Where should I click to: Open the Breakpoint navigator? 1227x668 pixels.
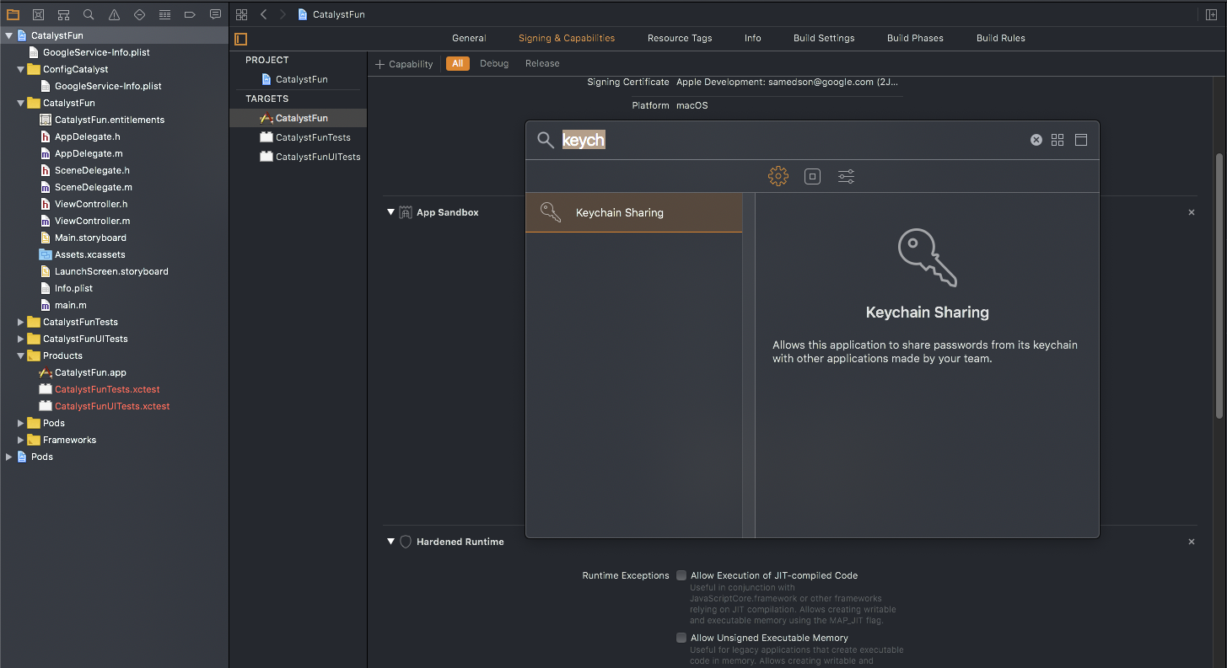[190, 14]
